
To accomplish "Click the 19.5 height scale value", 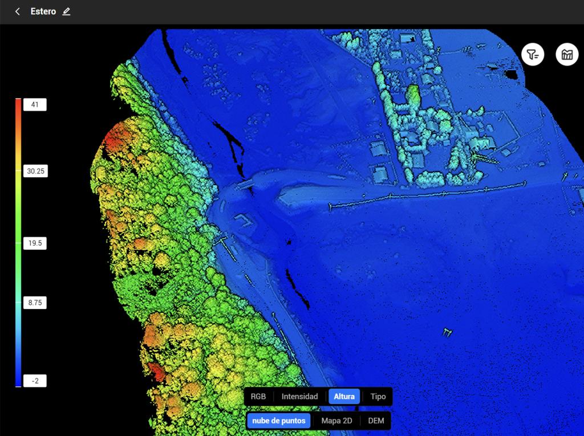I will [x=35, y=243].
